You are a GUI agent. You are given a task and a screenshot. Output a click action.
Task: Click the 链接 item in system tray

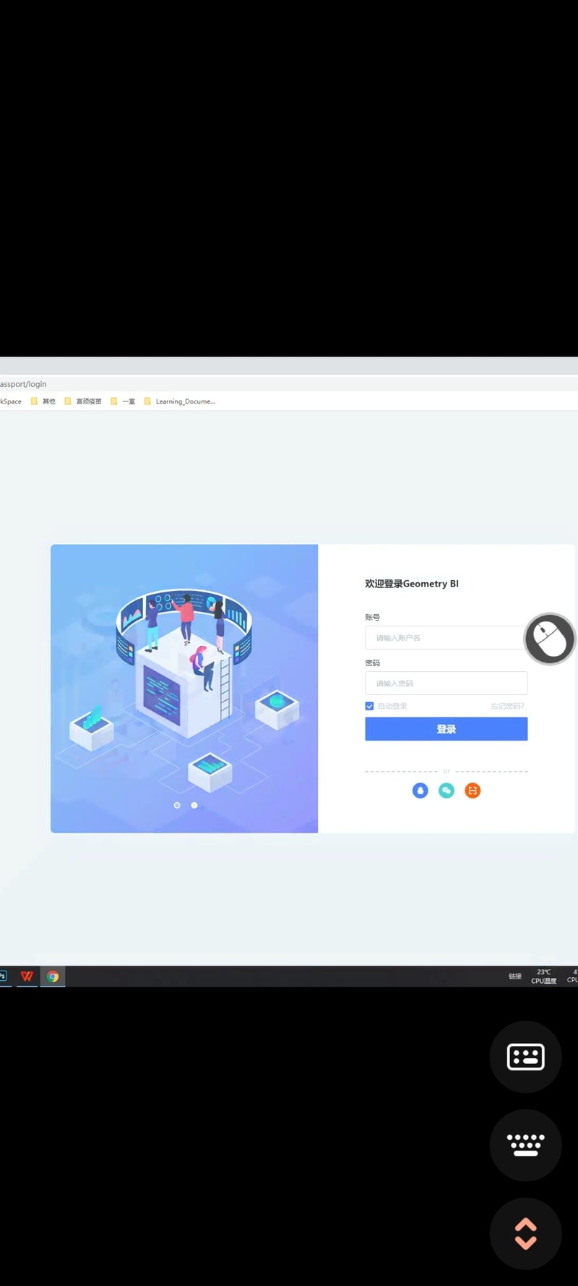pyautogui.click(x=514, y=976)
